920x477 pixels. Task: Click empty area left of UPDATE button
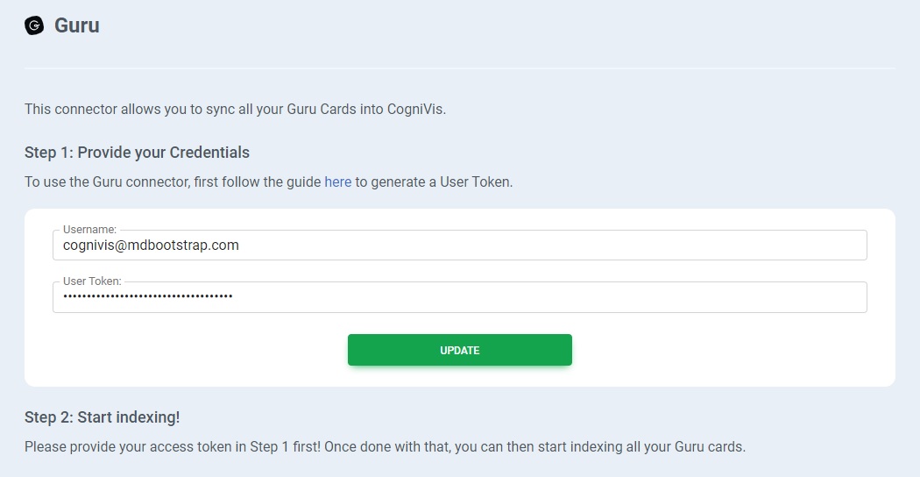(200, 350)
